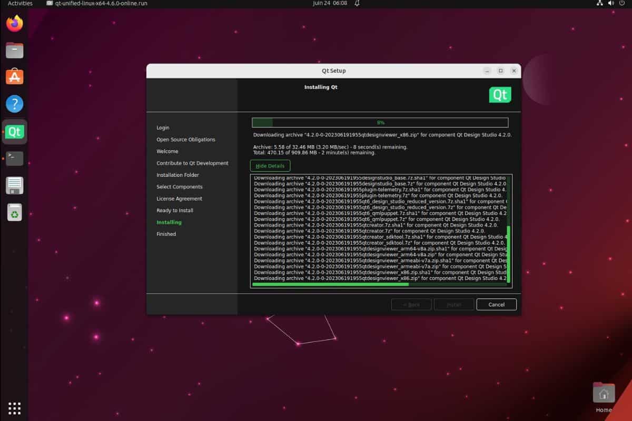Click the disabled Back button
The width and height of the screenshot is (632, 421).
pyautogui.click(x=411, y=304)
